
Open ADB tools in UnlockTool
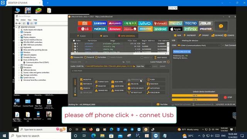point(178,36)
